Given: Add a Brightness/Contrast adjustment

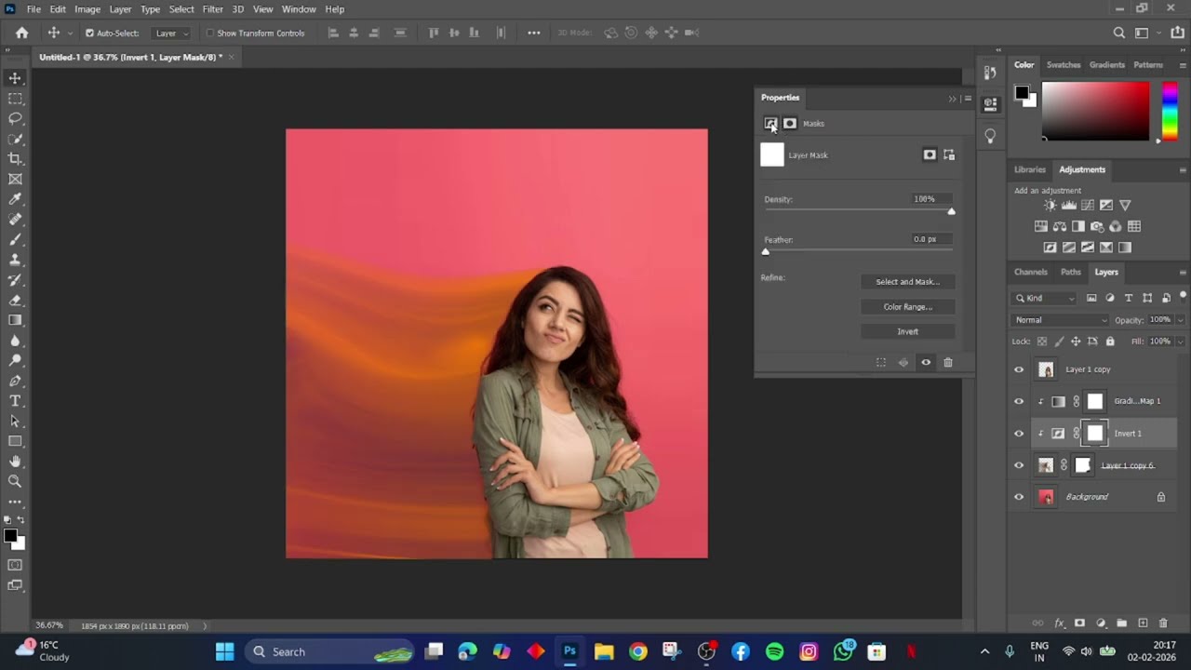Looking at the screenshot, I should click(x=1050, y=205).
